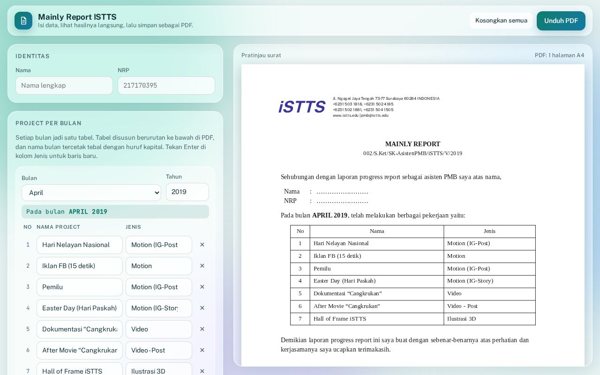Click the iSTTS logo in the letter preview
The height and width of the screenshot is (375, 600).
[x=302, y=107]
